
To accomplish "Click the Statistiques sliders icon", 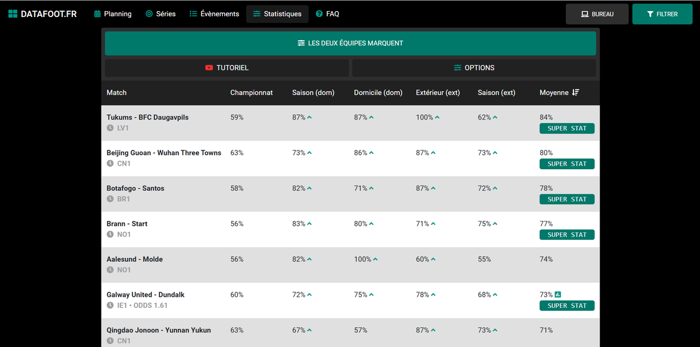I will coord(257,14).
